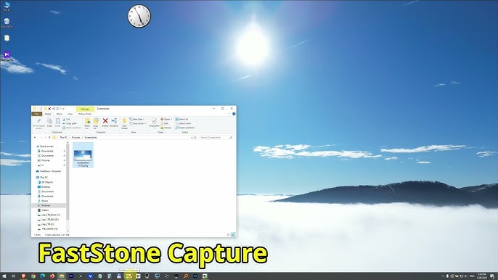The image size is (498, 280).
Task: Click Copy path in Clipboard group
Action: pos(70,123)
